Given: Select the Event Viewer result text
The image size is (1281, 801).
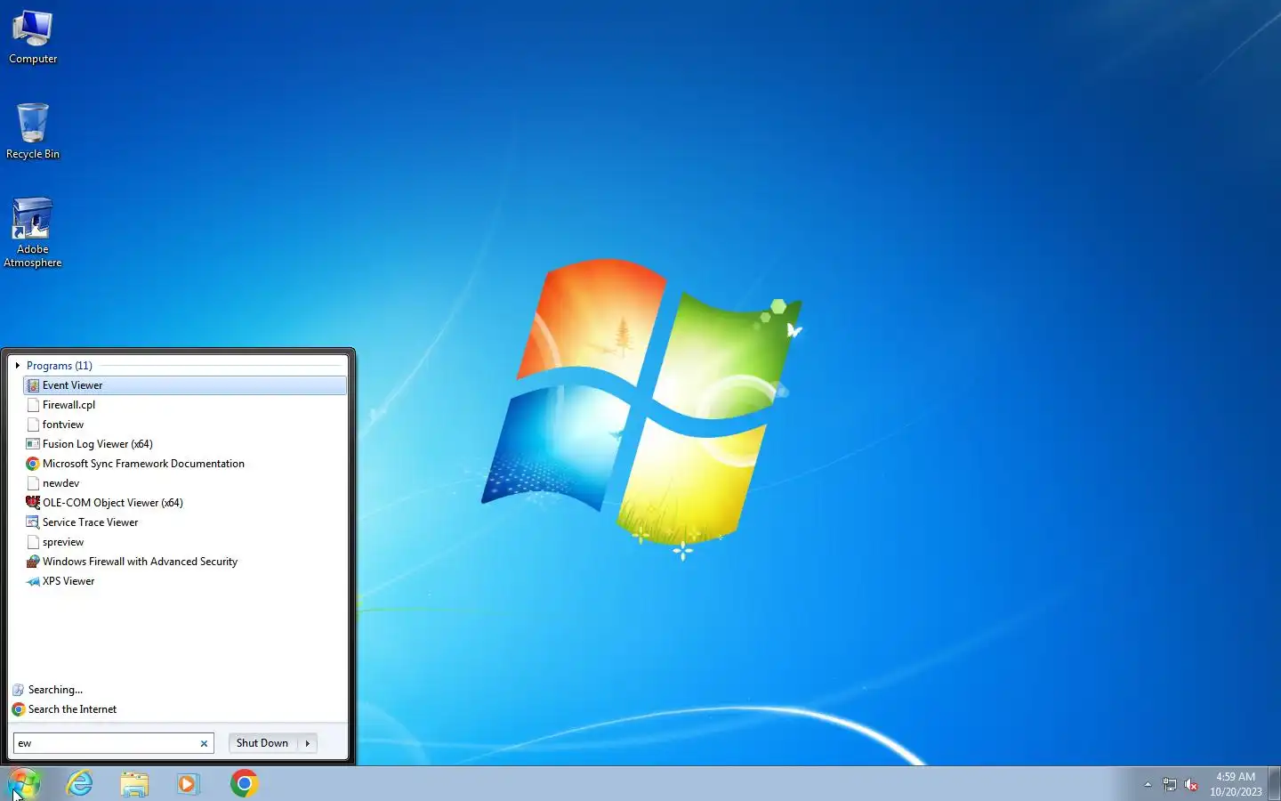Looking at the screenshot, I should coord(72,385).
